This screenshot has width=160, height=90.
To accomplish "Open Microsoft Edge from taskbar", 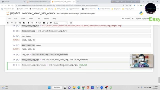I will tap(79, 87).
